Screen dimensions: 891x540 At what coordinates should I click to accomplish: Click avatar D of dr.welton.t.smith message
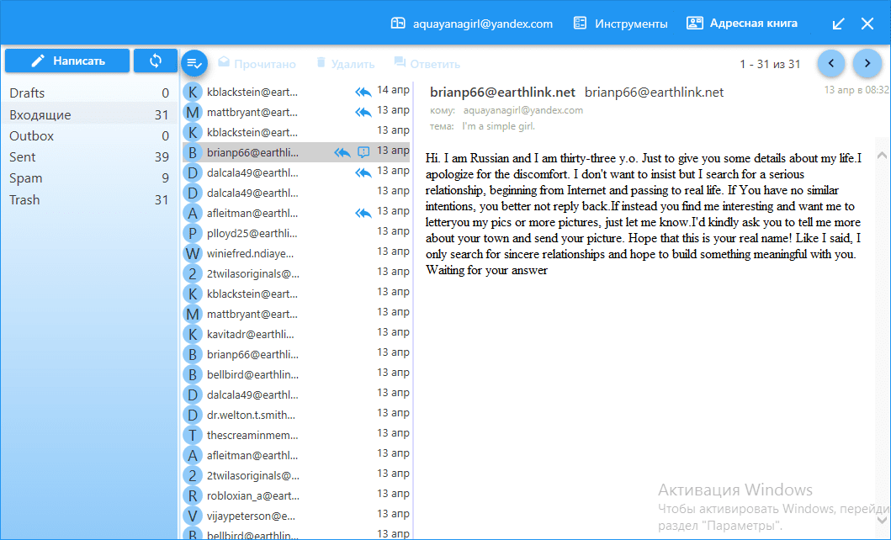193,415
